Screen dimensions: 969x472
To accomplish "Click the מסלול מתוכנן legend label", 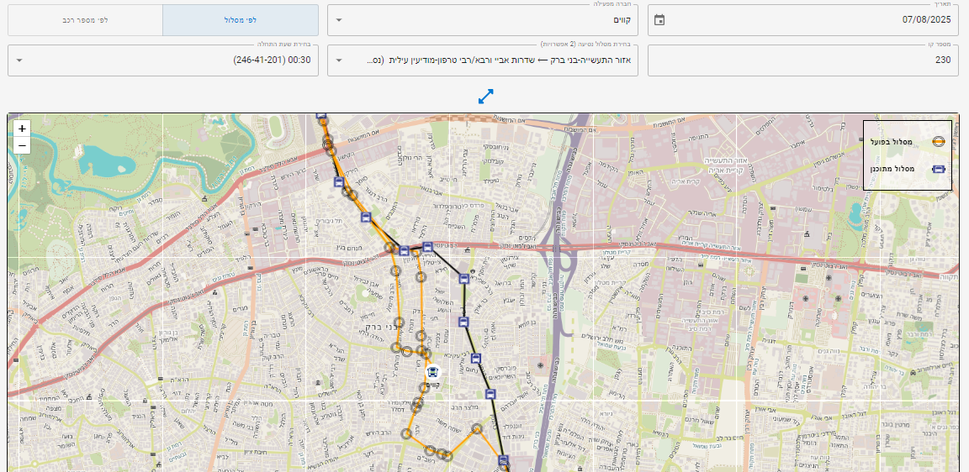I will 891,169.
